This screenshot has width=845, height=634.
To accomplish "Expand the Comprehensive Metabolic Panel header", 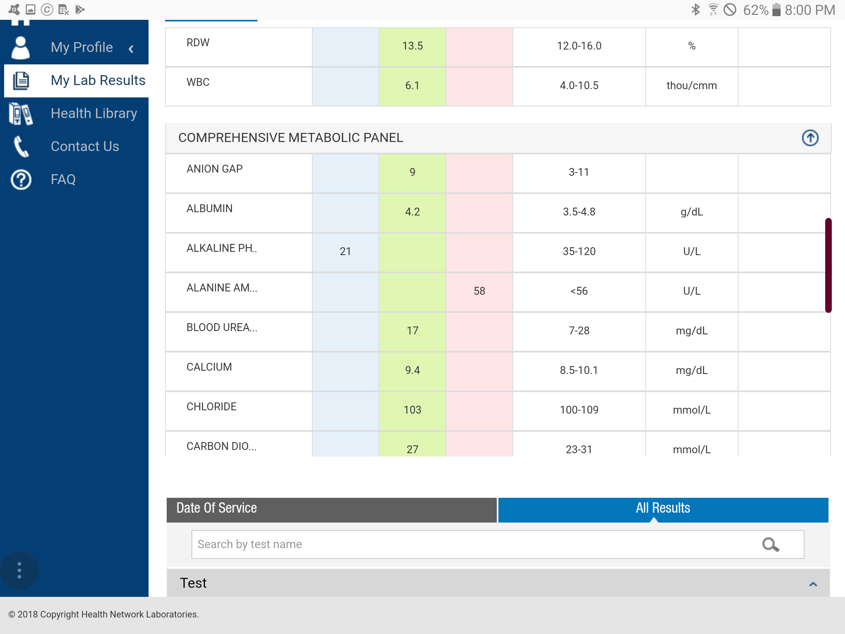I will point(290,138).
